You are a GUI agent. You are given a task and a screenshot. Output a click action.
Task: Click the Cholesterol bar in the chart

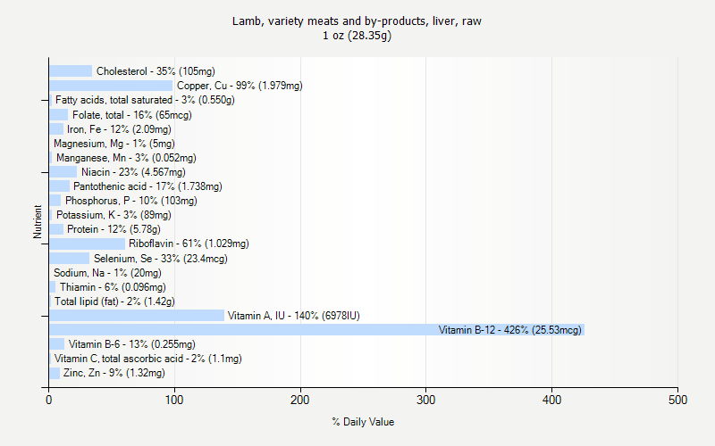(x=71, y=71)
